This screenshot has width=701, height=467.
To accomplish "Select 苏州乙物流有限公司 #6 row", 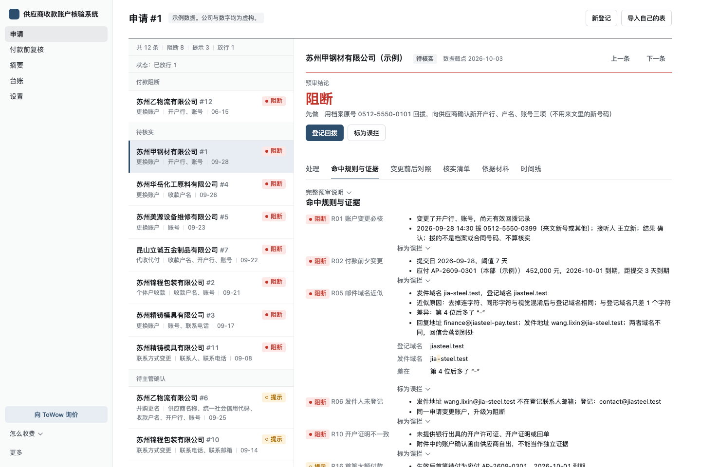I will [x=211, y=408].
